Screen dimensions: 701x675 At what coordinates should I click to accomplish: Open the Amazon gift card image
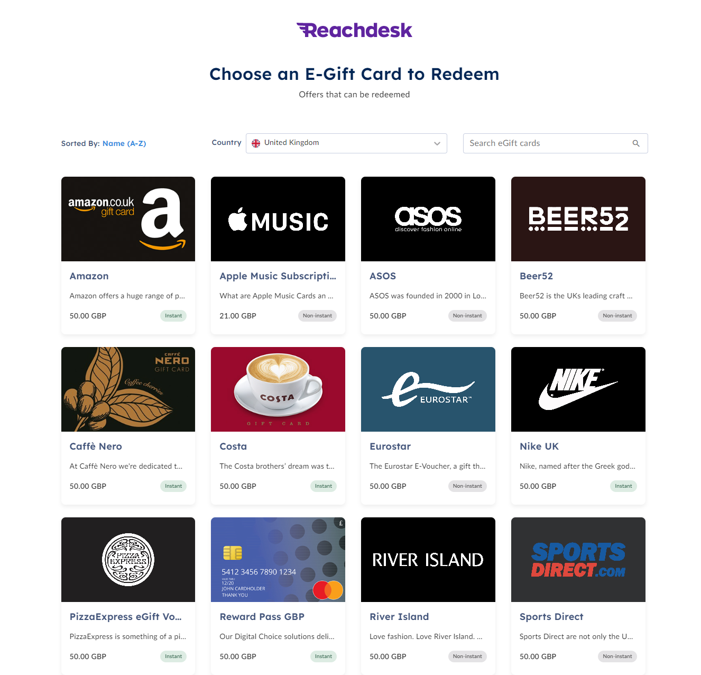[128, 219]
